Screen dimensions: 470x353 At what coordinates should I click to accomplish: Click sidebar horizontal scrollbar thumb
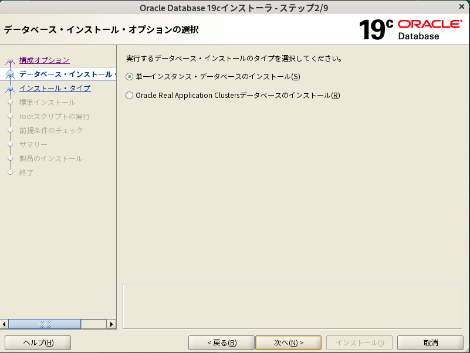(x=45, y=324)
